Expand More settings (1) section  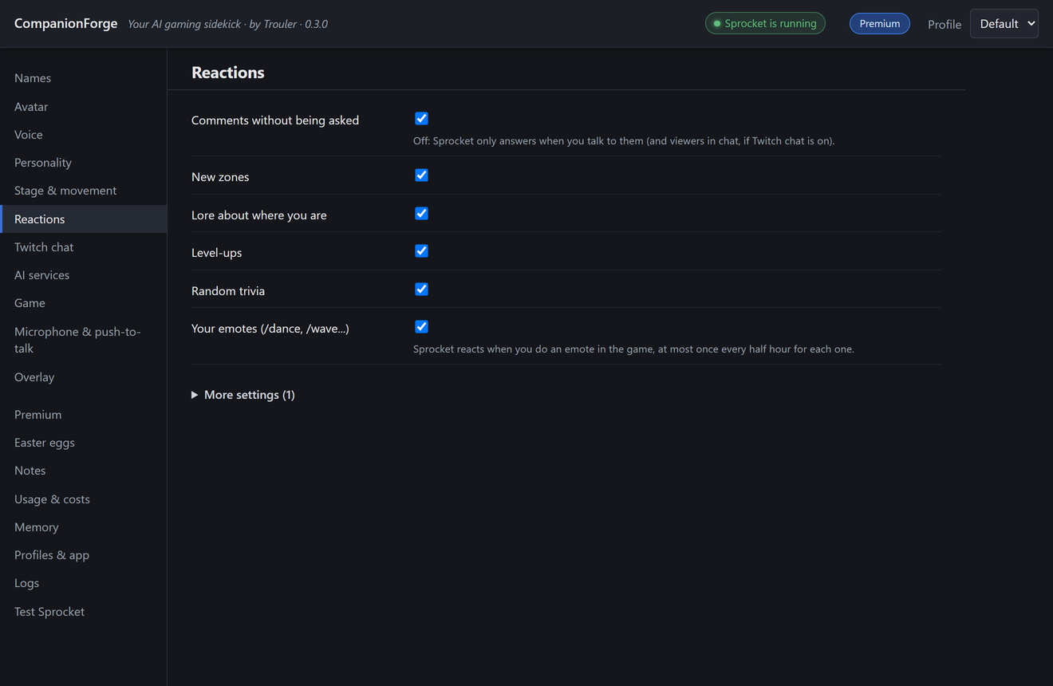tap(243, 395)
